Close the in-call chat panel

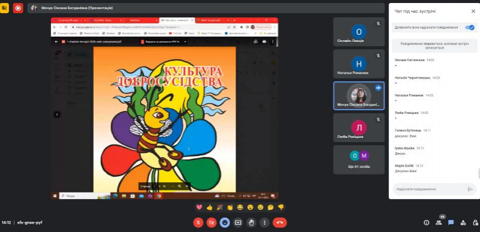[x=473, y=11]
